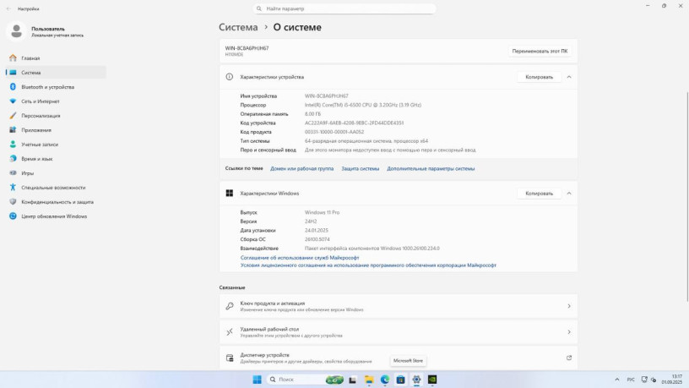Click the Диспетчер устройств icon
Viewport: 689px width, 388px height.
pos(230,358)
